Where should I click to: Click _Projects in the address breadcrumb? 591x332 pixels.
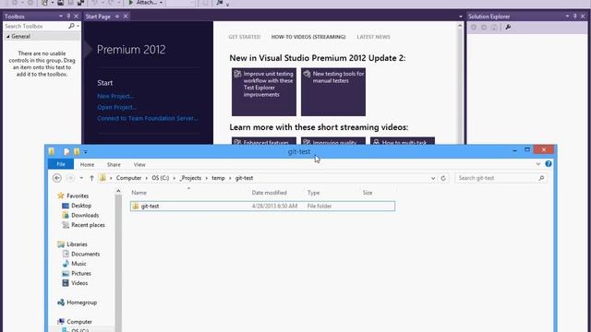pyautogui.click(x=190, y=178)
